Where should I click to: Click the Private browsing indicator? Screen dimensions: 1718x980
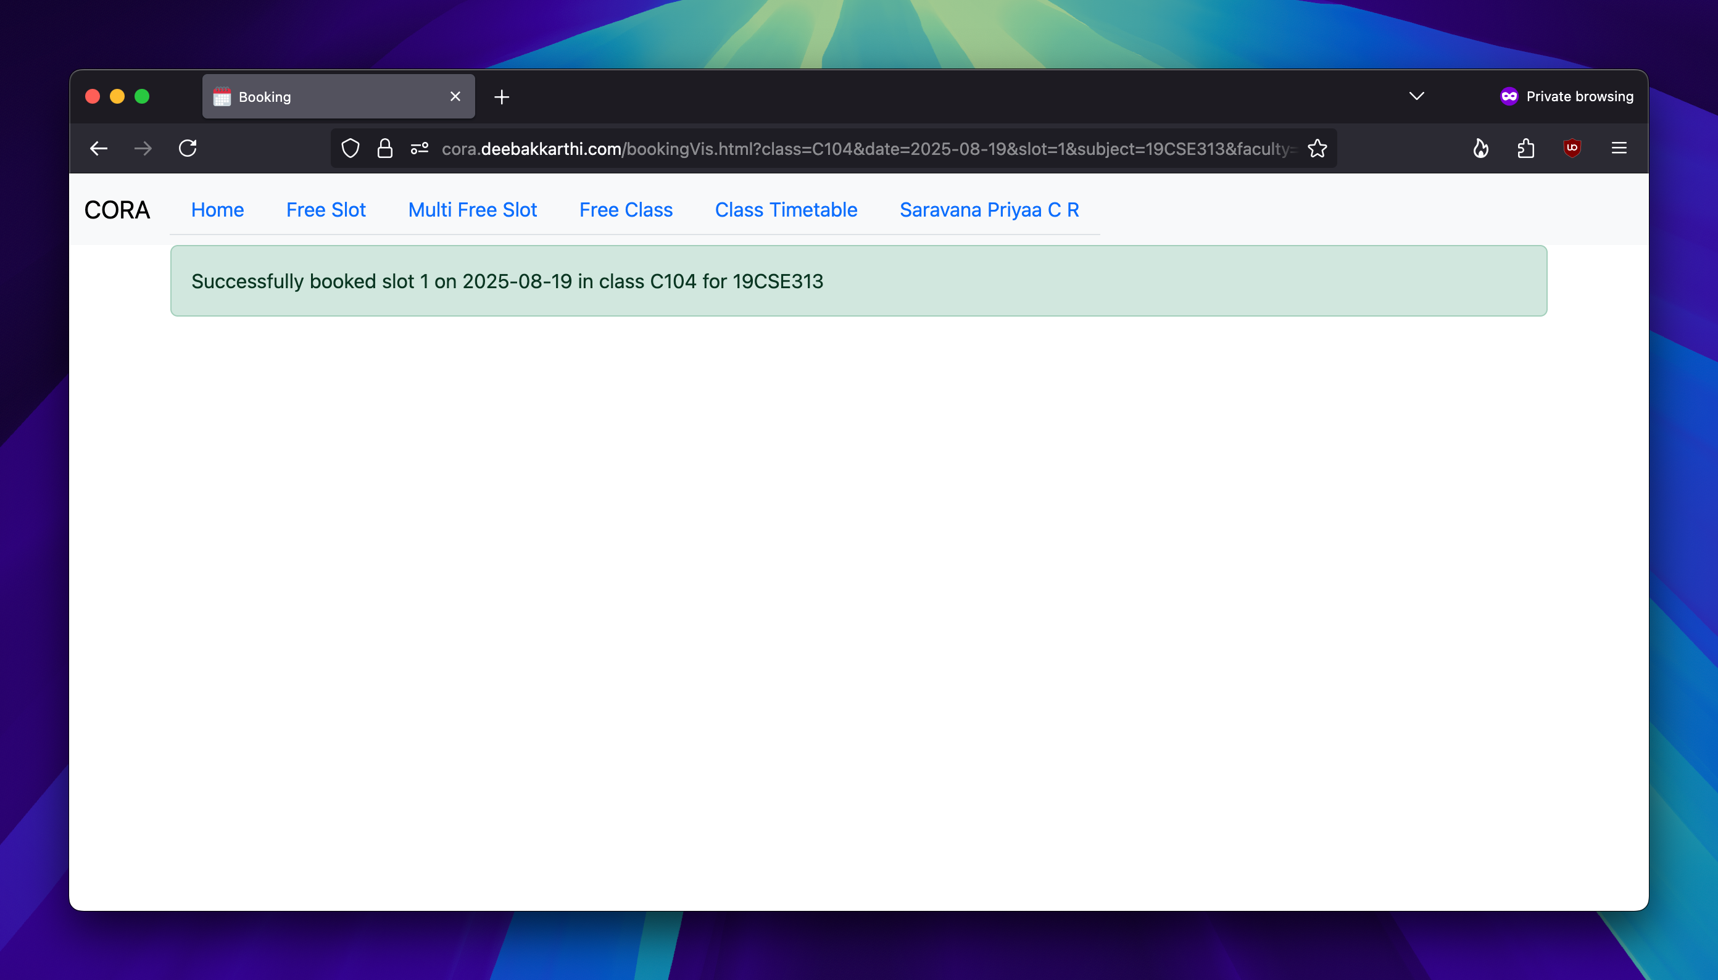click(1567, 96)
